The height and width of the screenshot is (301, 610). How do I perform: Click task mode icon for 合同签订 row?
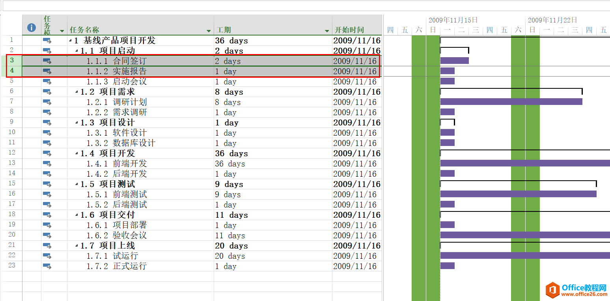pos(47,61)
